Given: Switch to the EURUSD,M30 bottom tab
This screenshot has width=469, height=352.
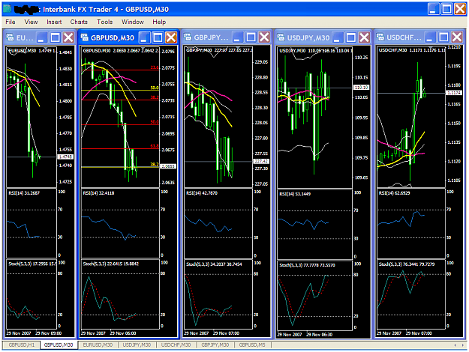Looking at the screenshot, I should point(98,345).
